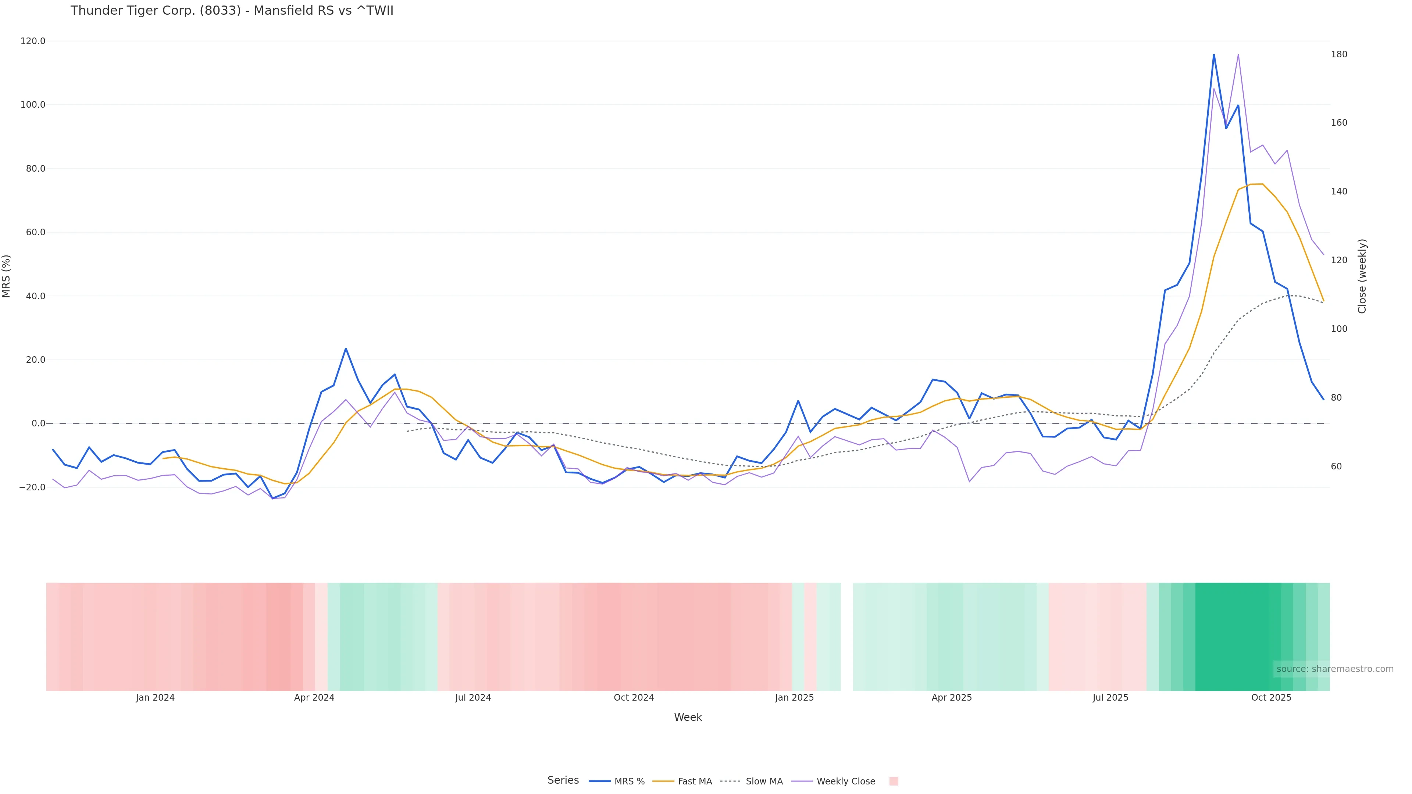Click the "Jan 2025" x-axis tick label
The width and height of the screenshot is (1412, 794).
click(794, 698)
